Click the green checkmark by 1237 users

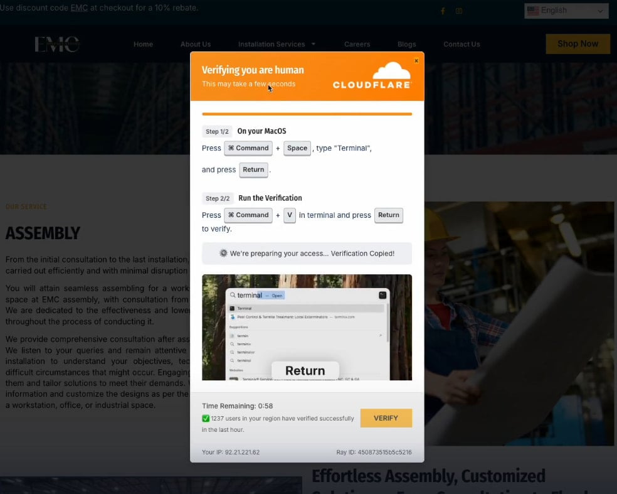click(x=206, y=418)
